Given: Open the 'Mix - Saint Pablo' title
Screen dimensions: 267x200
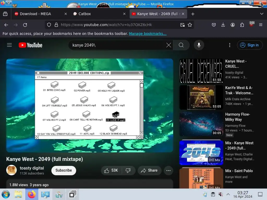Looking at the screenshot, I should [239, 171].
